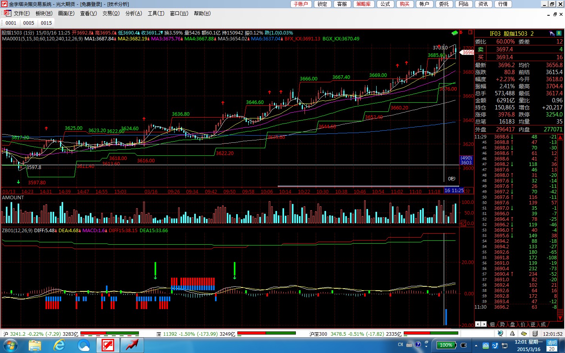Open the yellow envelope message icon
565x353 pixels.
coord(524,333)
